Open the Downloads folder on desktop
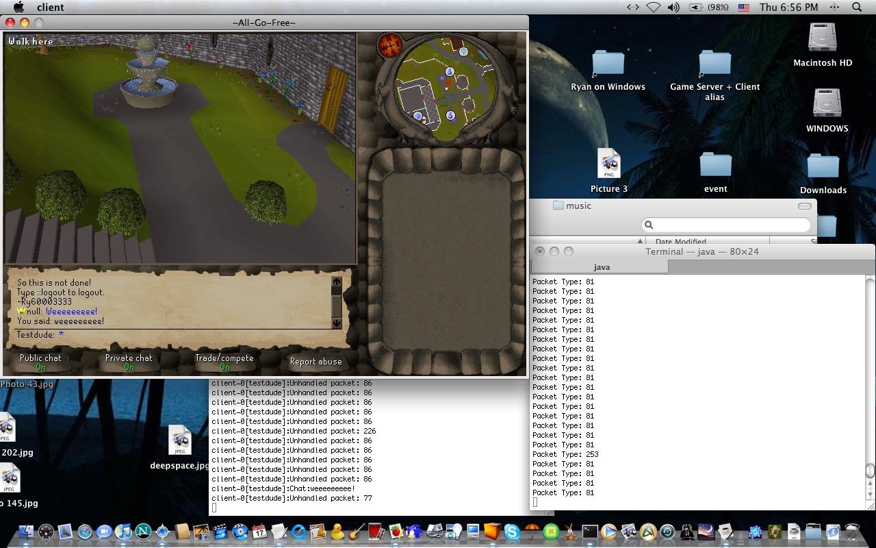This screenshot has width=876, height=548. [x=823, y=174]
